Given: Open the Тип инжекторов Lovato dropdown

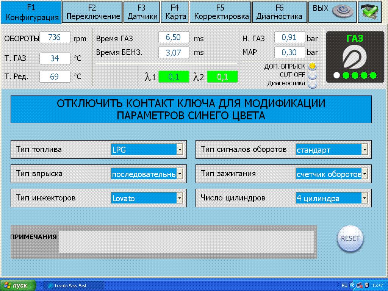Looking at the screenshot, I should pyautogui.click(x=180, y=198).
